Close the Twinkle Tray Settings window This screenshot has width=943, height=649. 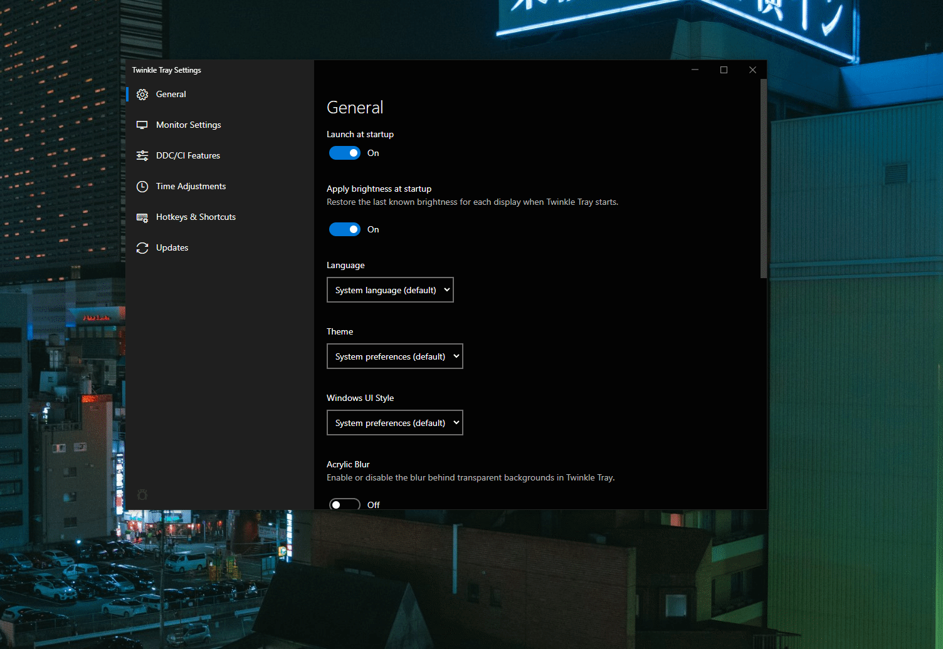pos(752,70)
